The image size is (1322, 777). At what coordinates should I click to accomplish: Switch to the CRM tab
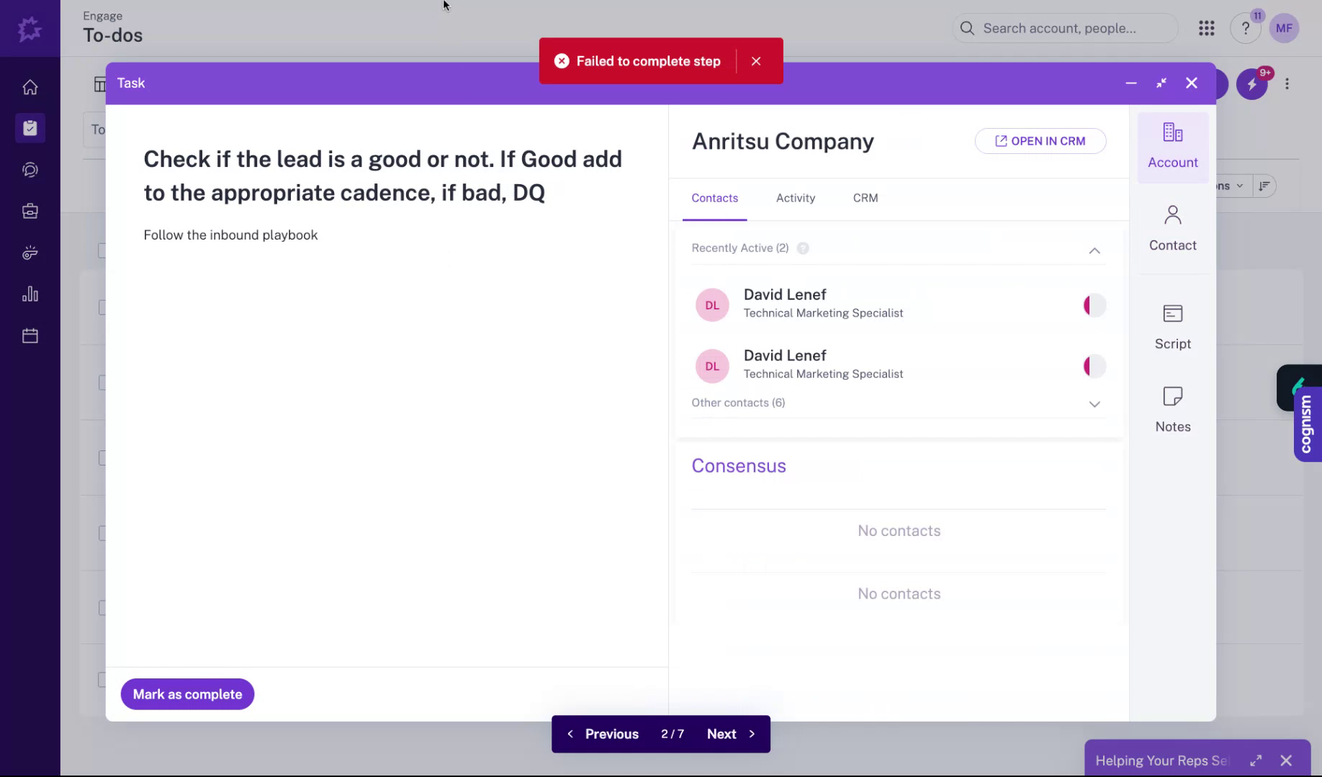[x=865, y=198]
